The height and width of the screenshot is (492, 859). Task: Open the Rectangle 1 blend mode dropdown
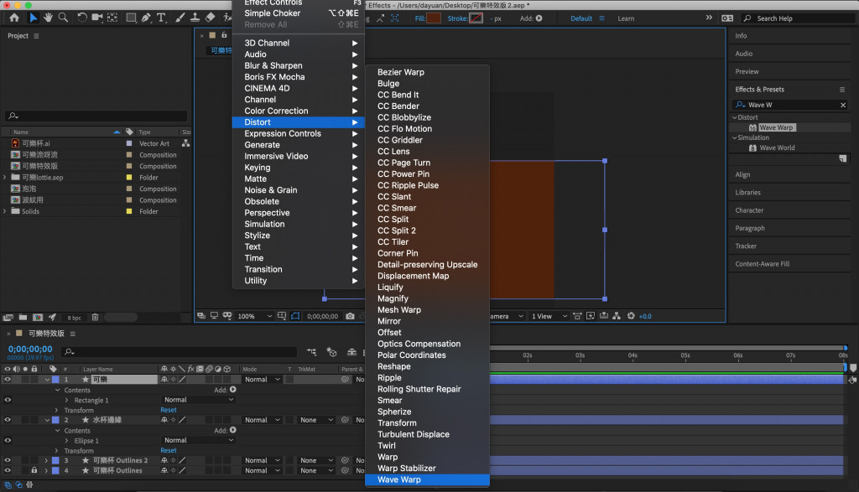[199, 400]
